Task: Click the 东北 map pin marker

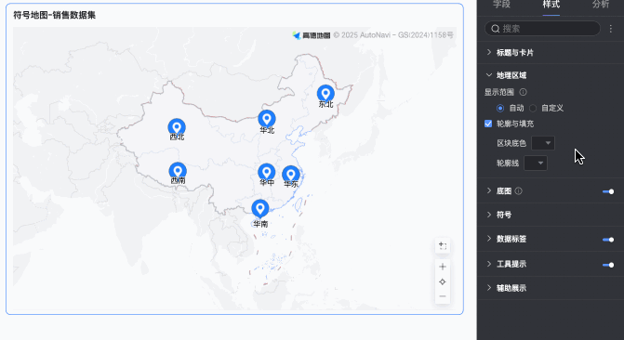Action: click(x=325, y=94)
